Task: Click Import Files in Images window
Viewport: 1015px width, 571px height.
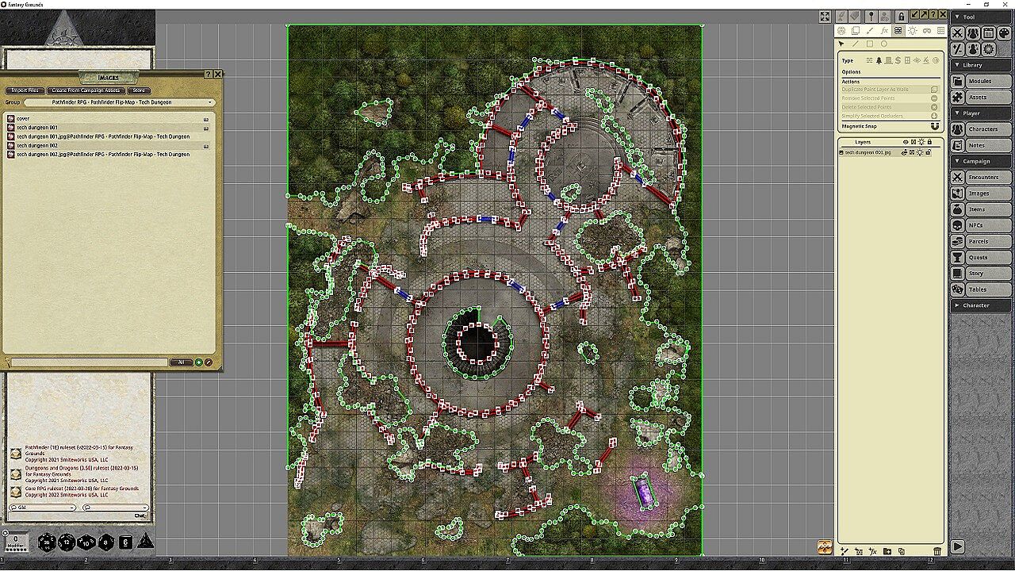Action: click(x=25, y=90)
